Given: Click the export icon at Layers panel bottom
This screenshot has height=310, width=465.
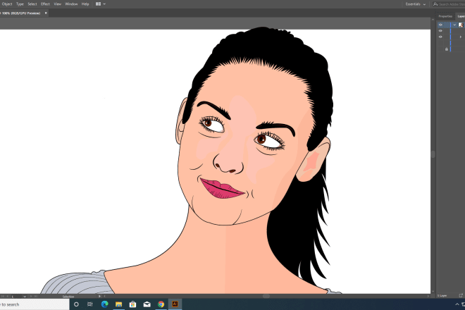Looking at the screenshot, I should point(461,296).
